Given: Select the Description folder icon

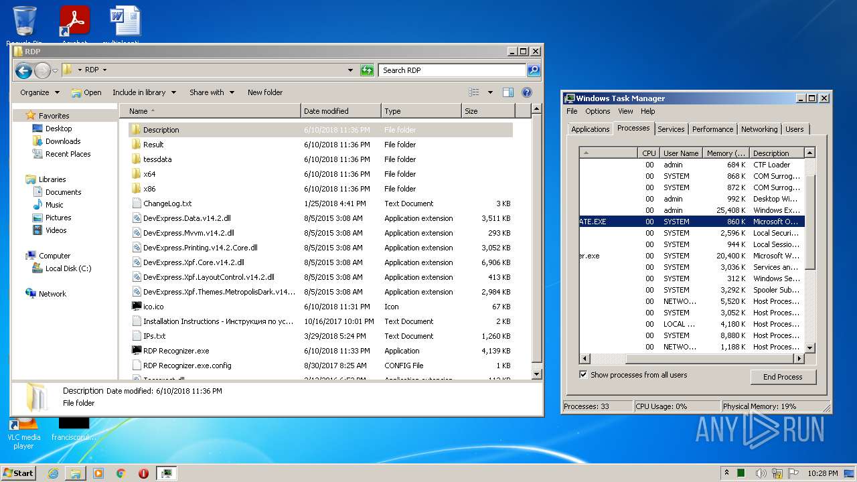Looking at the screenshot, I should click(x=137, y=130).
